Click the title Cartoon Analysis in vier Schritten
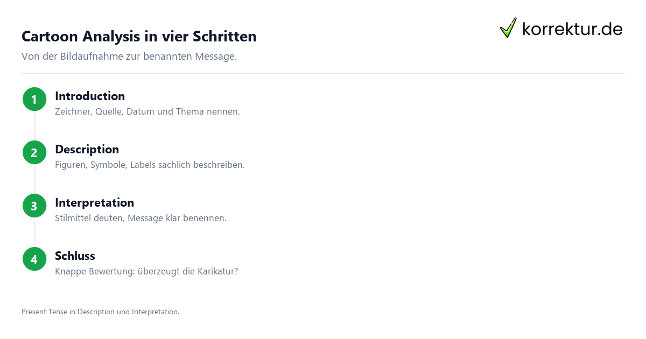The width and height of the screenshot is (646, 339). click(x=139, y=37)
